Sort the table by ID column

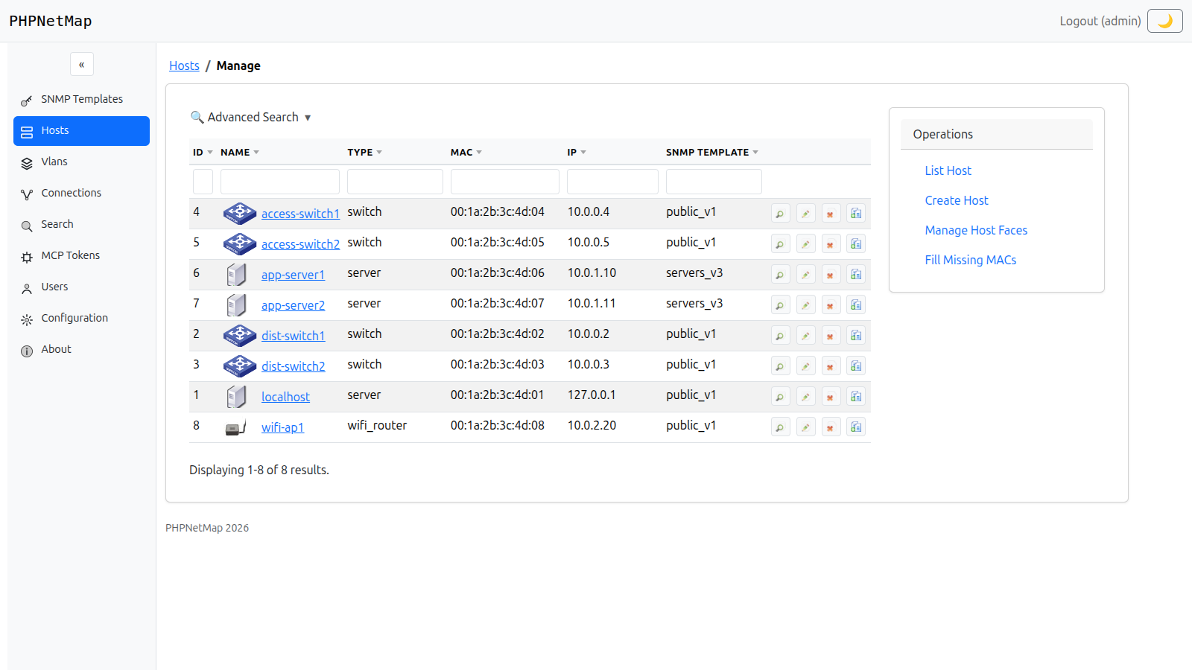click(x=203, y=152)
